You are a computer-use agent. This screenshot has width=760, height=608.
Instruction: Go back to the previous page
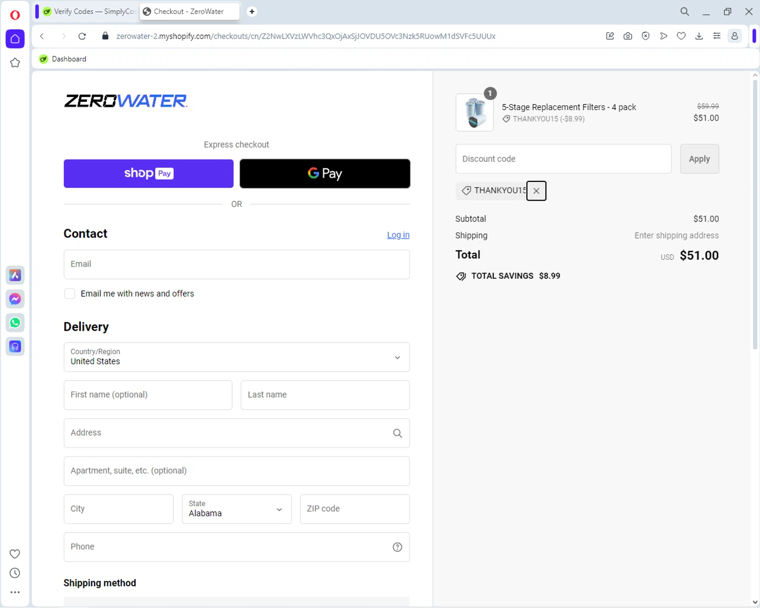pos(42,36)
